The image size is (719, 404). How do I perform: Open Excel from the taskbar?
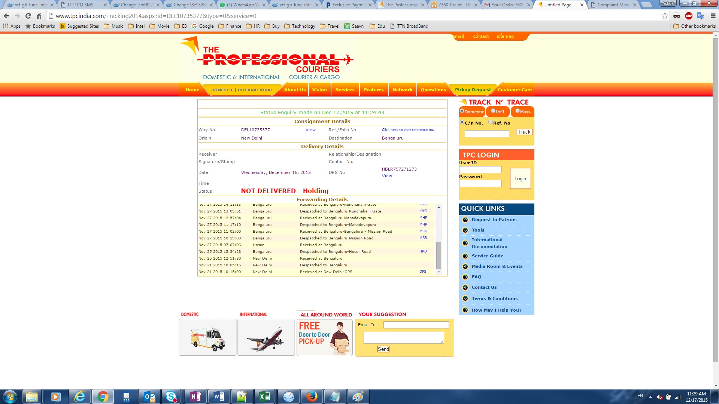[265, 397]
